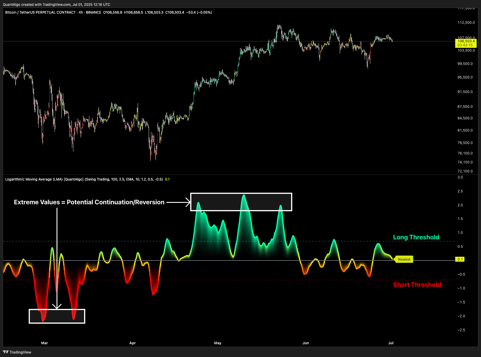Click the 99,500.0 price axis label
This screenshot has width=481, height=357.
click(465, 64)
